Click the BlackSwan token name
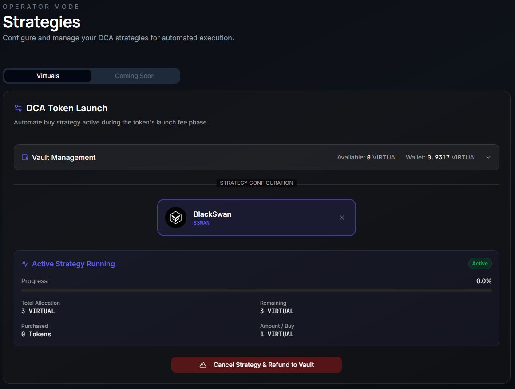Viewport: 515px width, 389px height. tap(212, 214)
